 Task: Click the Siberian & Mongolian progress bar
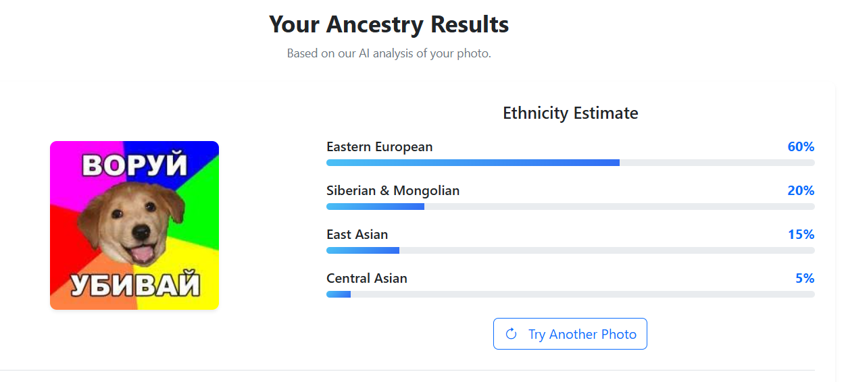point(570,207)
